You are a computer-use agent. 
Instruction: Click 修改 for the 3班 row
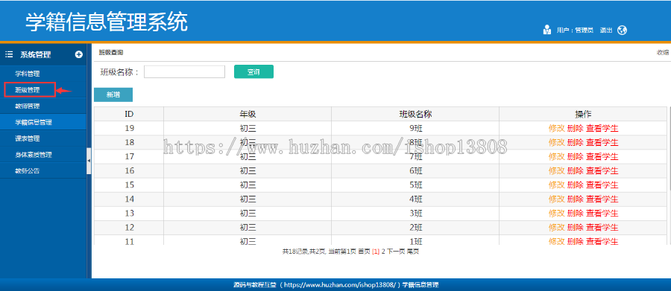[556, 214]
